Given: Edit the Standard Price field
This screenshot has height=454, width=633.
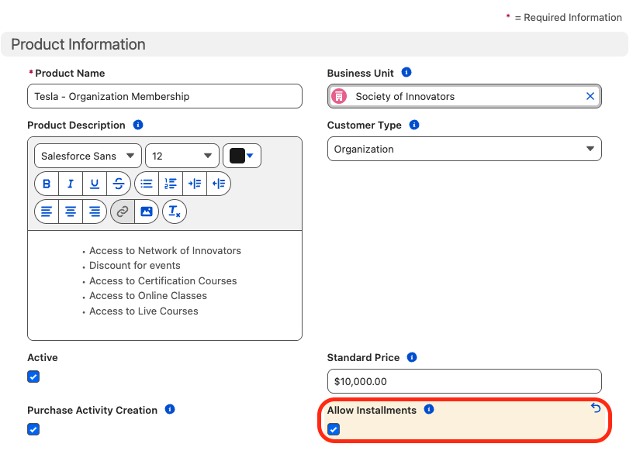Looking at the screenshot, I should click(464, 381).
